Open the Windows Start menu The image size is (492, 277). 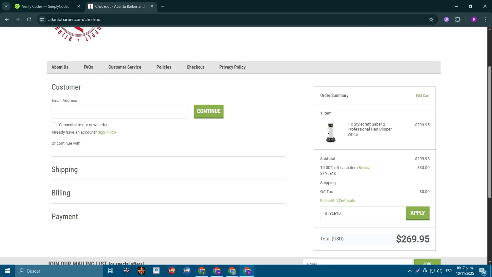7,271
